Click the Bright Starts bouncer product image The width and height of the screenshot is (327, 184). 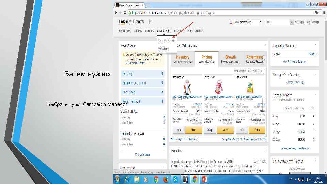[250, 87]
